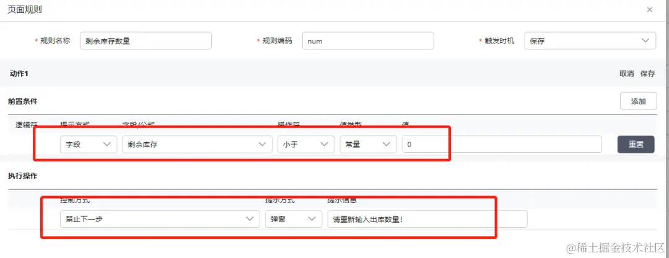Click the 页面规则 dialog title
Viewport: 669px width, 258px height.
click(25, 9)
